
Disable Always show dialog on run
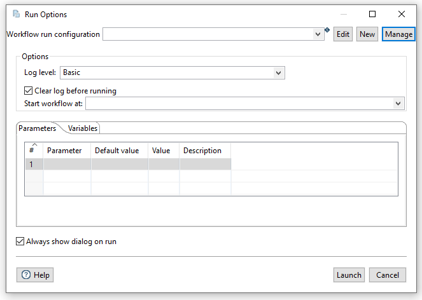point(20,242)
